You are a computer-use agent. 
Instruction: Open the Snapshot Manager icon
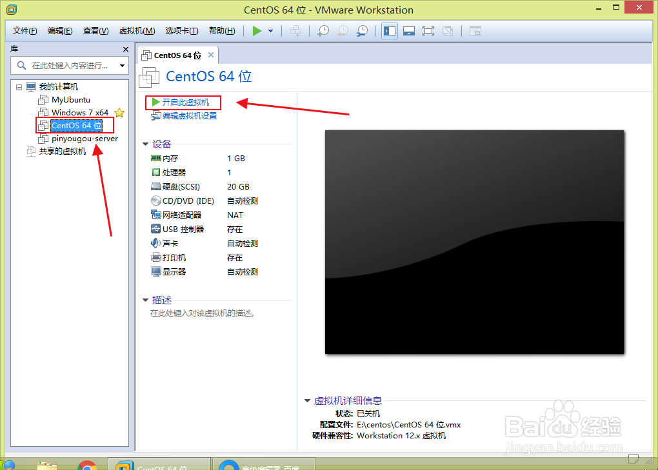click(362, 30)
